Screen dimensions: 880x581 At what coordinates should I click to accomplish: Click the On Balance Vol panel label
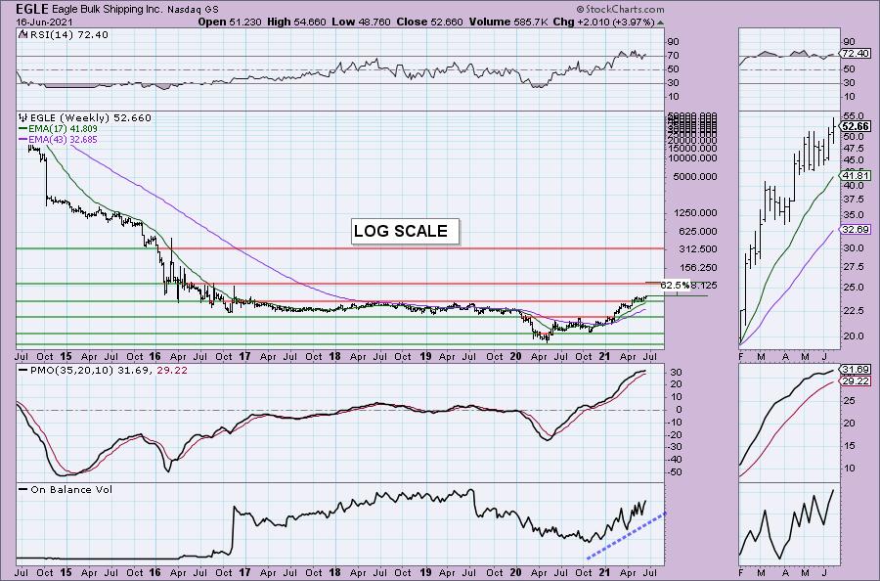tap(71, 489)
